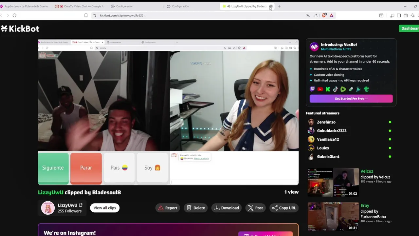Close the LizzyUwU clip tab
Screen dimensions: 419x236
tap(271, 6)
